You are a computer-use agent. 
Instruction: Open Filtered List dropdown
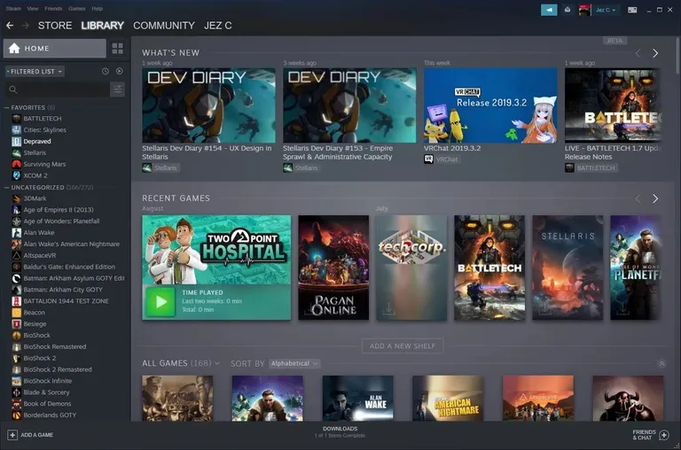pyautogui.click(x=35, y=72)
